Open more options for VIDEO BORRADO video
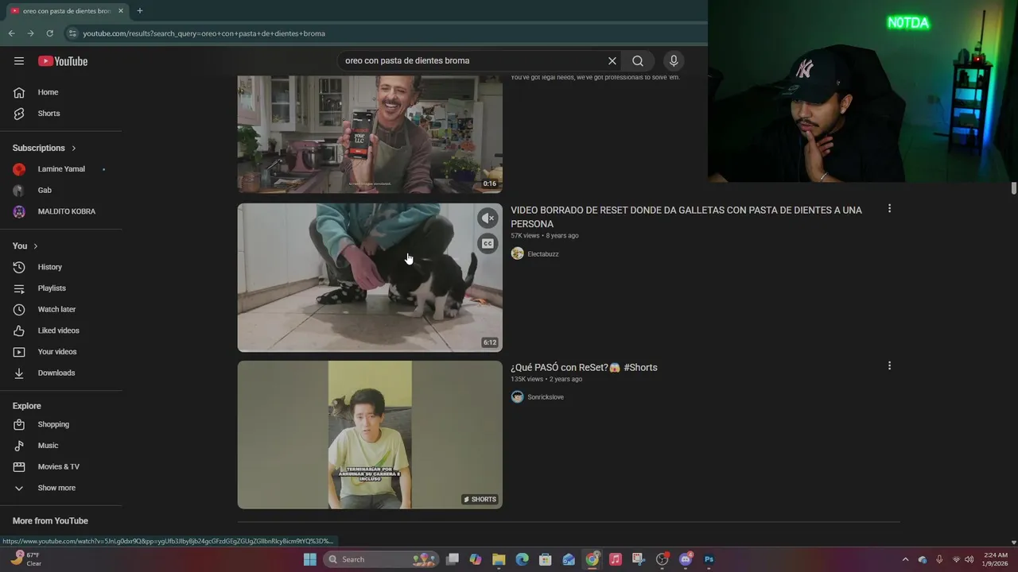 tap(889, 209)
